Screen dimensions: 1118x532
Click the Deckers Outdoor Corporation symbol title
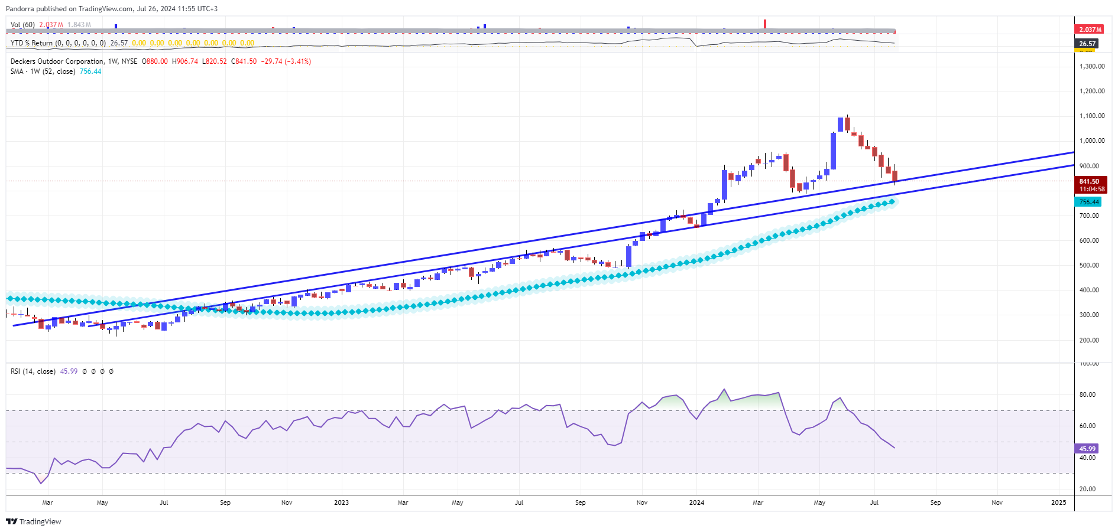pyautogui.click(x=57, y=61)
